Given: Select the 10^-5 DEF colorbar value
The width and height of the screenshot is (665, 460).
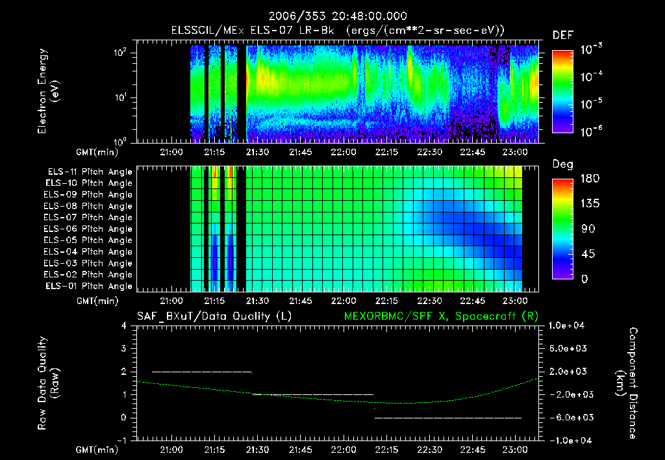Looking at the screenshot, I should point(591,104).
